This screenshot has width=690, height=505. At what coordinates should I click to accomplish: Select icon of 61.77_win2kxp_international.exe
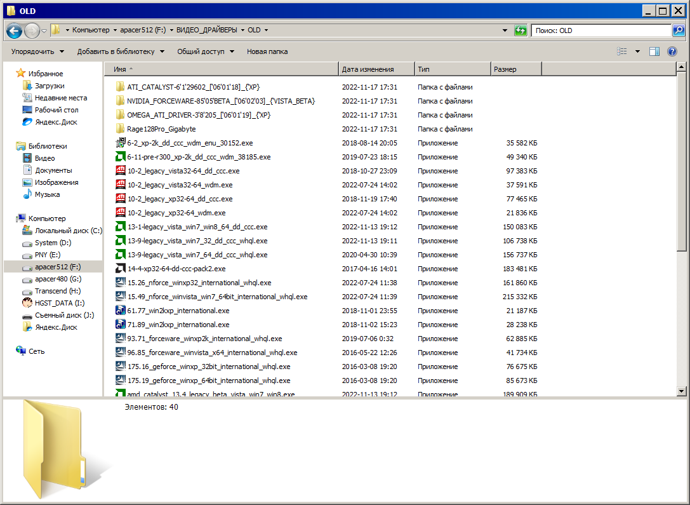point(121,311)
